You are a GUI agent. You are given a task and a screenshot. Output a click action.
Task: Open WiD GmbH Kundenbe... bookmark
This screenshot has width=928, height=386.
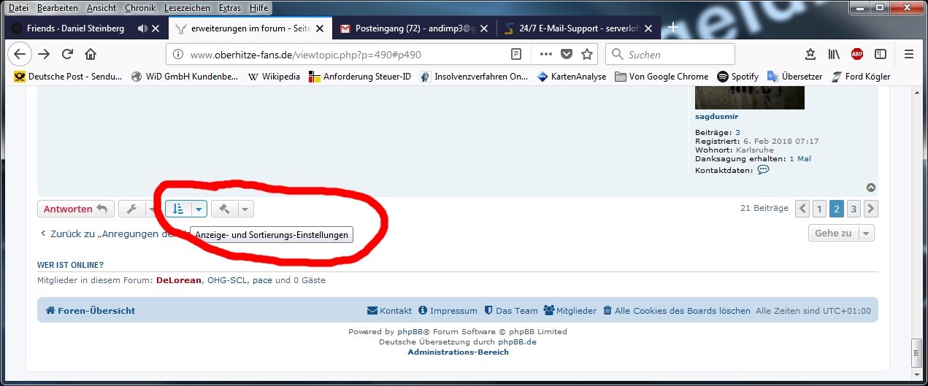coord(184,77)
